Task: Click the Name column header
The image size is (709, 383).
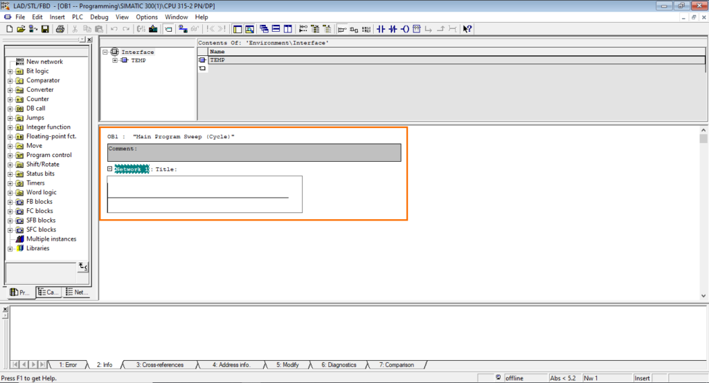Action: coord(457,51)
